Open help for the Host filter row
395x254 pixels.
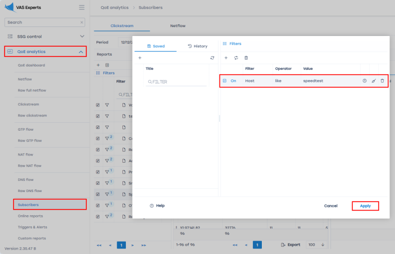point(365,81)
